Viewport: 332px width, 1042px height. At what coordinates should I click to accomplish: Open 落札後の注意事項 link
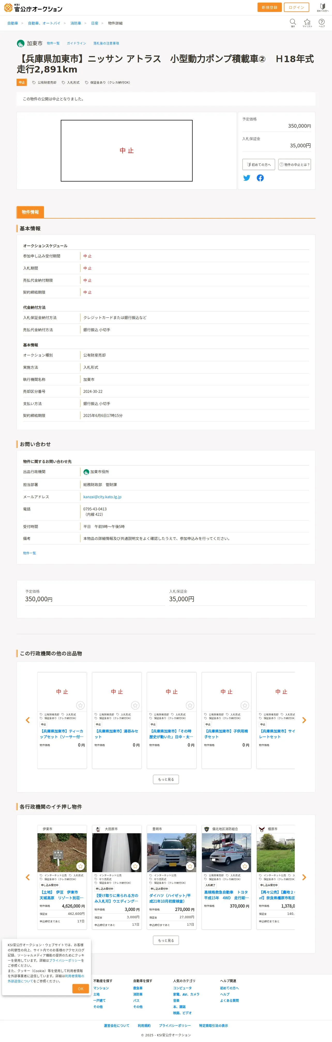pyautogui.click(x=106, y=43)
